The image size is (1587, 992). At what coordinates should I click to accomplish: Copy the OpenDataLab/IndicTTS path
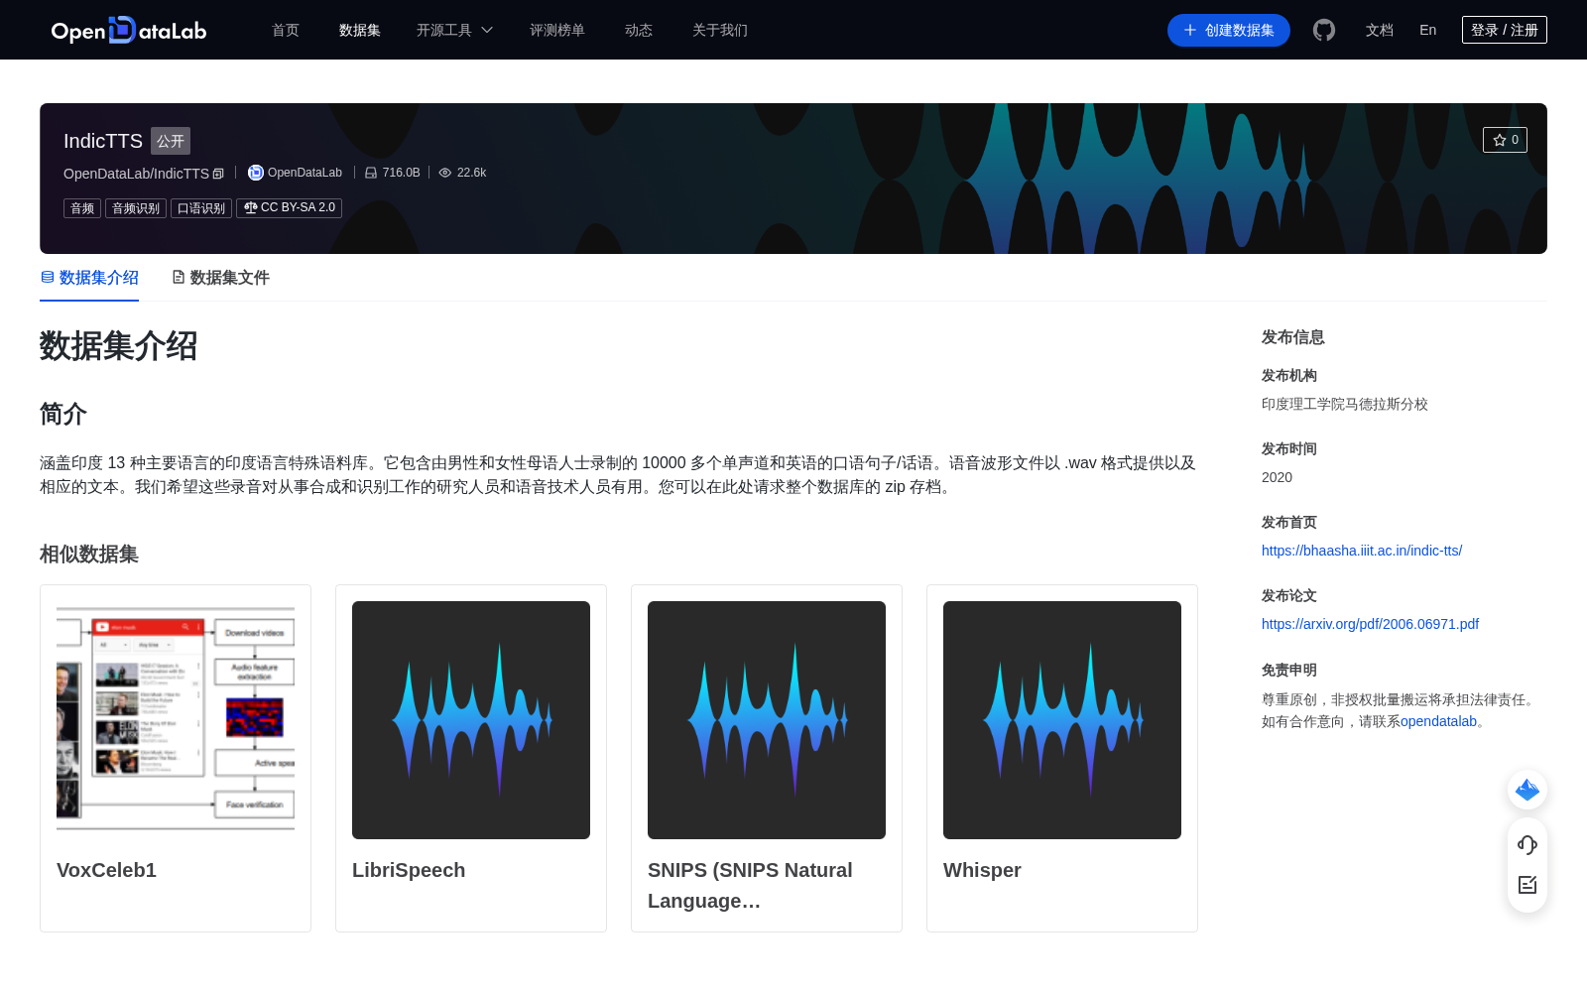click(x=218, y=174)
